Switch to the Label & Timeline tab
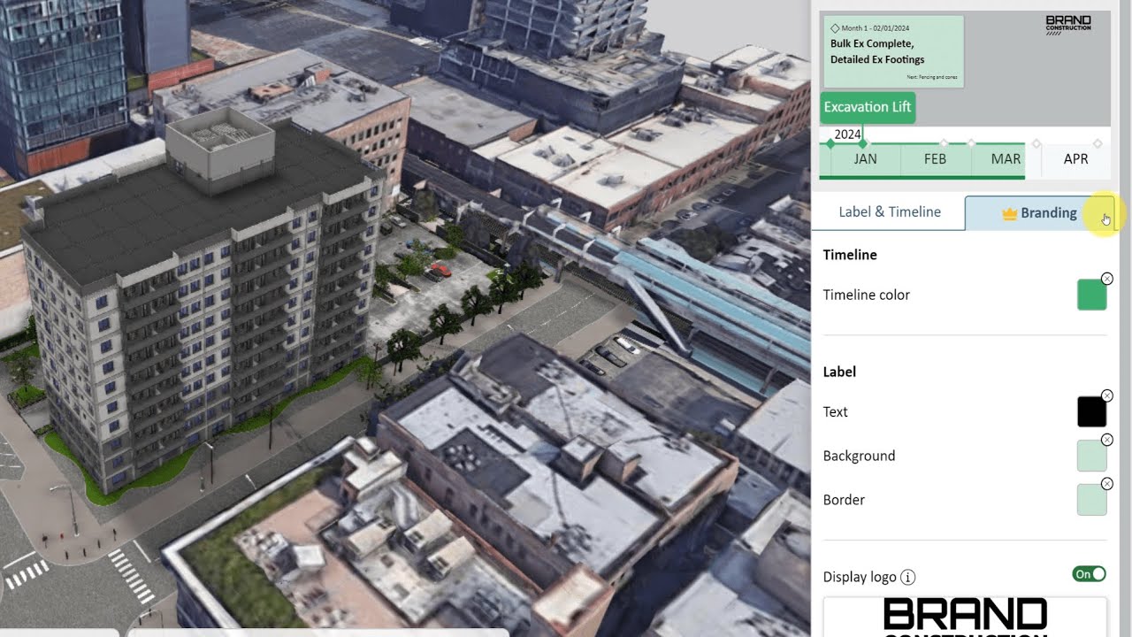This screenshot has height=637, width=1132. pos(889,212)
